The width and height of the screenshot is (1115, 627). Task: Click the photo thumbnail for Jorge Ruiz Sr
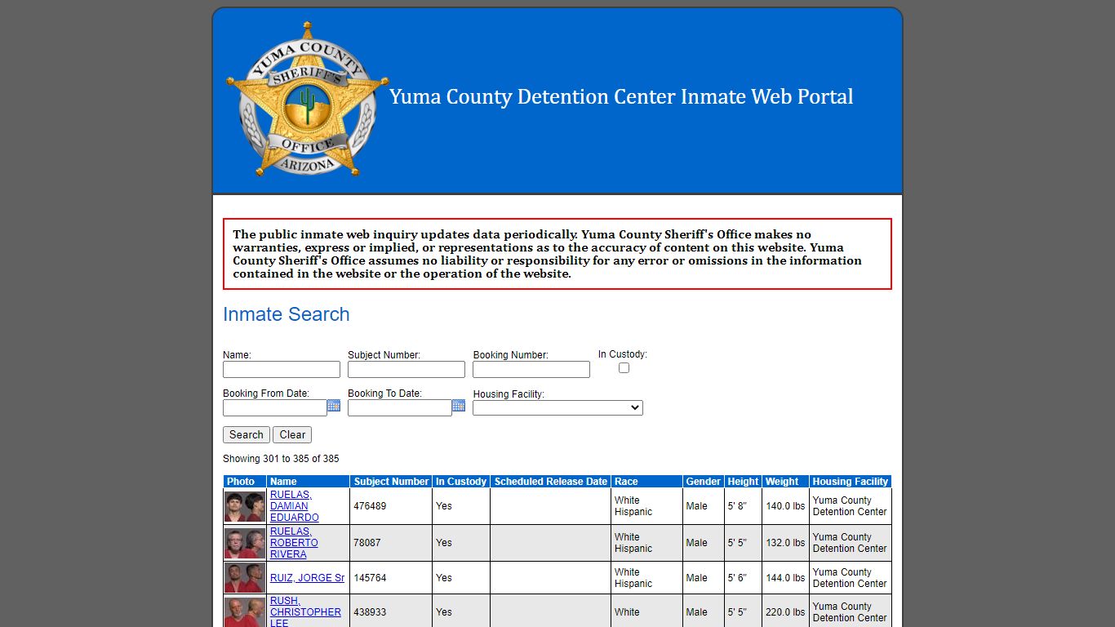point(245,578)
